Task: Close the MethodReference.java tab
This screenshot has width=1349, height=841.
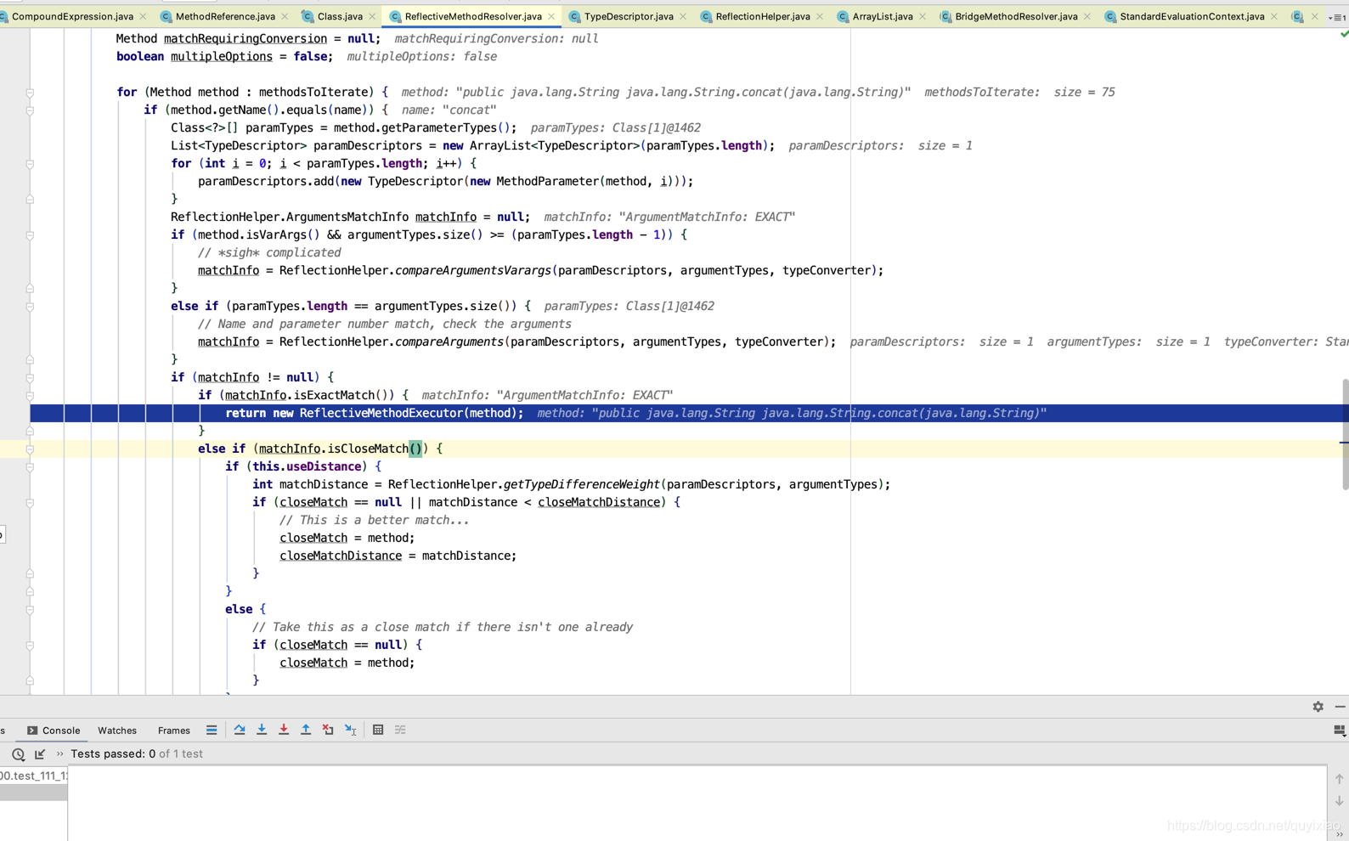Action: pyautogui.click(x=285, y=17)
